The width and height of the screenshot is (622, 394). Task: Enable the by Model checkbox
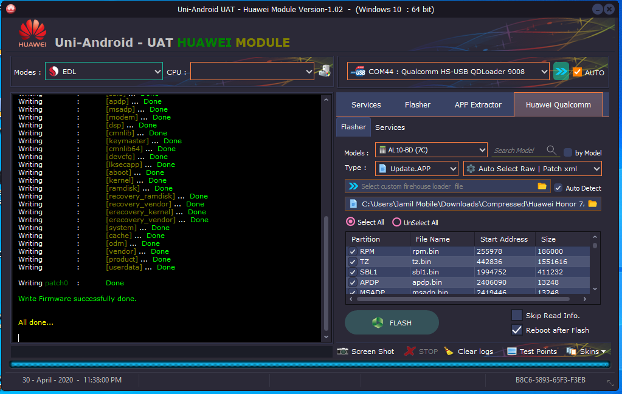(568, 152)
